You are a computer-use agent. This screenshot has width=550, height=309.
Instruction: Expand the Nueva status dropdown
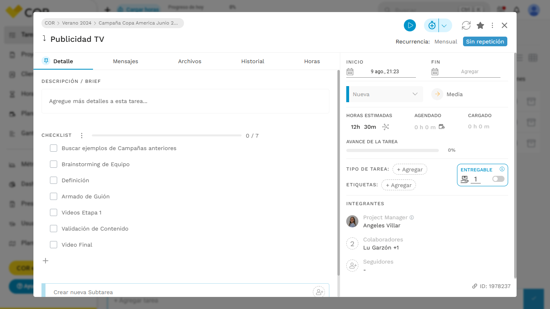pyautogui.click(x=385, y=94)
